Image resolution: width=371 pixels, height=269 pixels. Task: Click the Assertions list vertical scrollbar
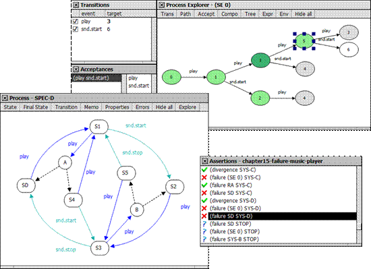click(359, 204)
